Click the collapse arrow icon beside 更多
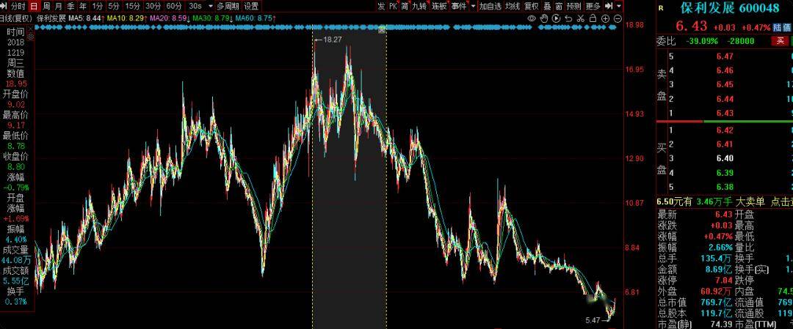Image resolution: width=793 pixels, height=329 pixels. coord(609,6)
